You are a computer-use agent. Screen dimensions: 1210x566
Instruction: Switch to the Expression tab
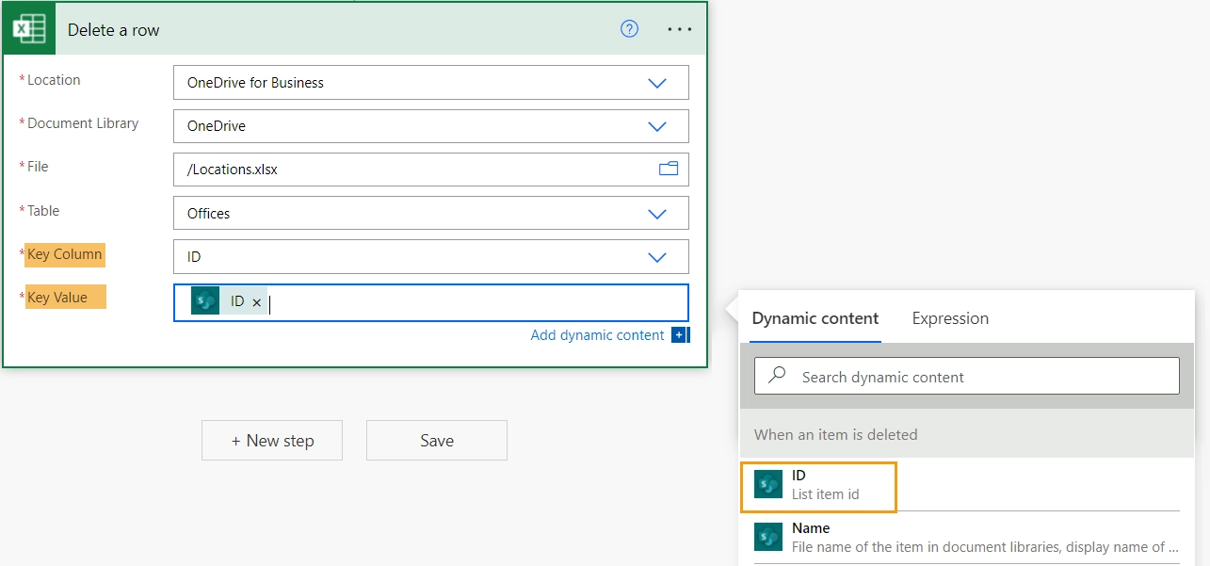950,318
